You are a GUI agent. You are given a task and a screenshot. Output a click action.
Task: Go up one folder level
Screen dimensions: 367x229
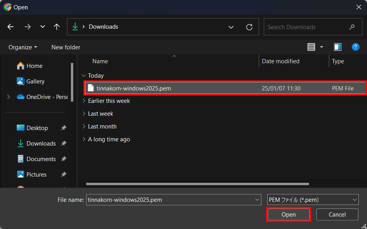(56, 27)
